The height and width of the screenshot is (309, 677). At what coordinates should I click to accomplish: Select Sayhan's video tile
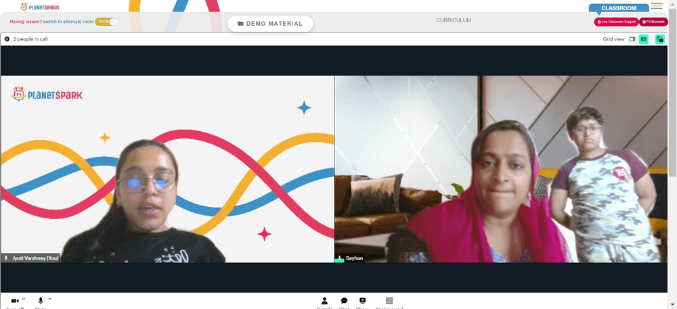pyautogui.click(x=501, y=169)
